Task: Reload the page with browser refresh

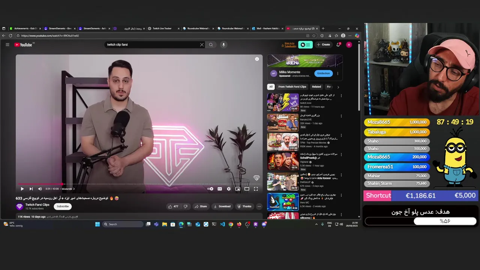Action: pos(10,36)
